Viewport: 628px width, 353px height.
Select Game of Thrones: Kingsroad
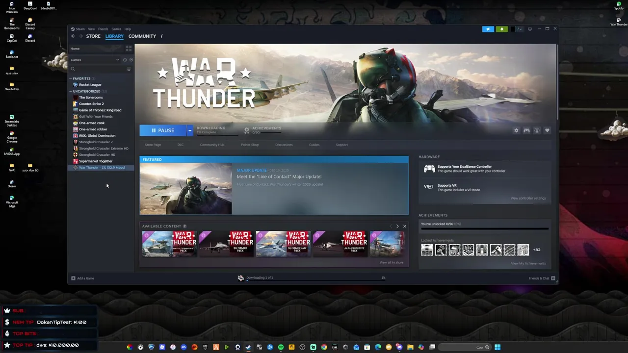click(x=100, y=110)
